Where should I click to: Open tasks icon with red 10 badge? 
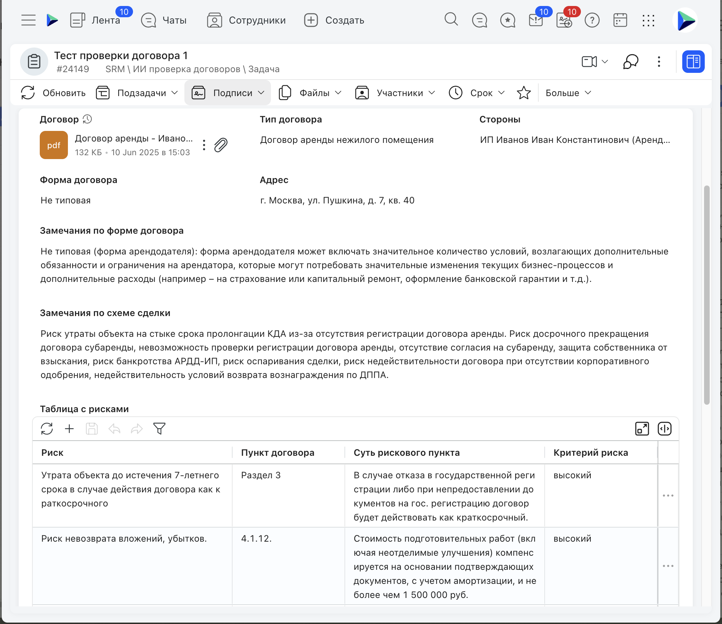[564, 20]
